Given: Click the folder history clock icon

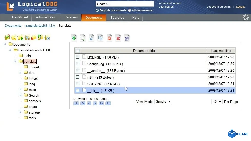Looking at the screenshot, I should click(x=47, y=37).
